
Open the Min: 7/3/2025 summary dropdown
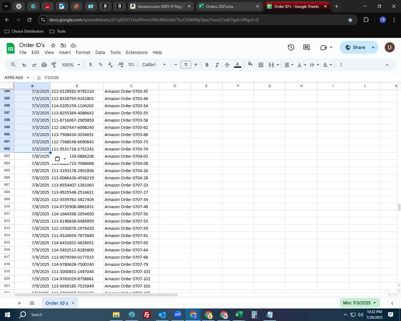[360, 303]
